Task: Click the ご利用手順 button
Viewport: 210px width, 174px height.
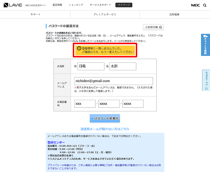Action: pos(154,27)
